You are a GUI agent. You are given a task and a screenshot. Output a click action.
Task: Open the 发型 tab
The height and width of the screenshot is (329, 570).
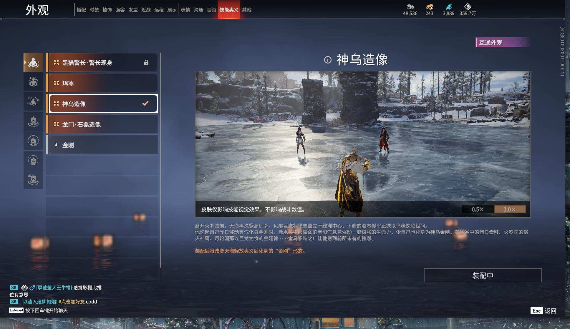pos(133,10)
